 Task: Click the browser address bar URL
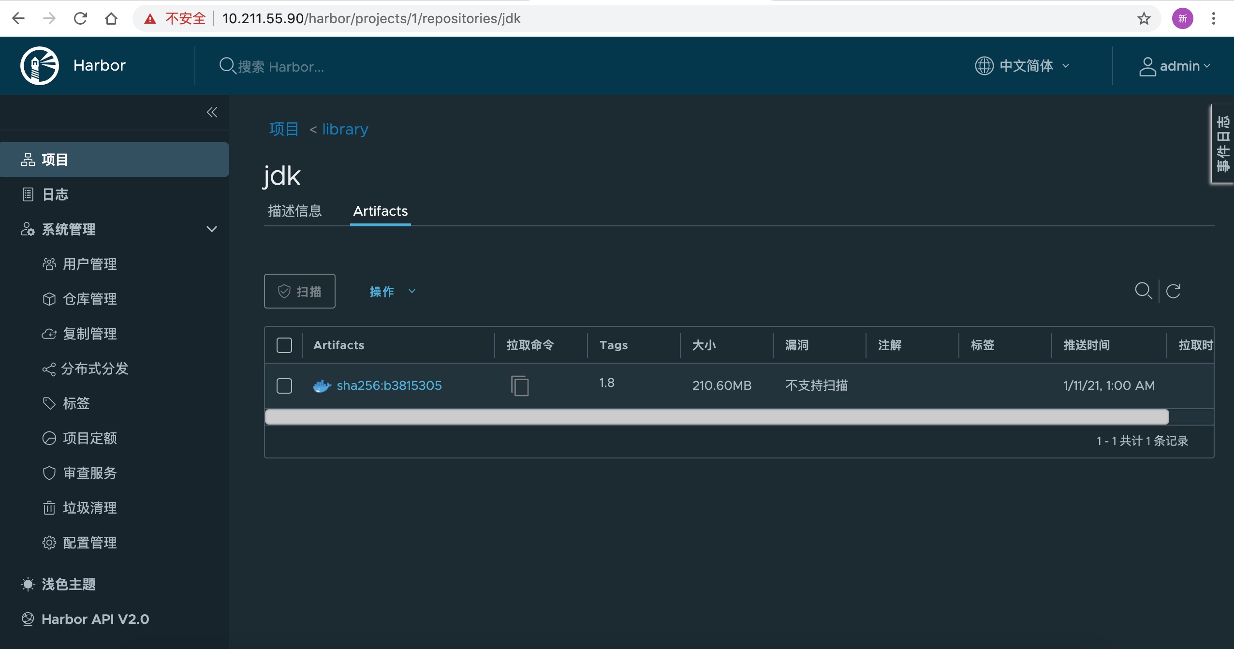click(x=371, y=18)
